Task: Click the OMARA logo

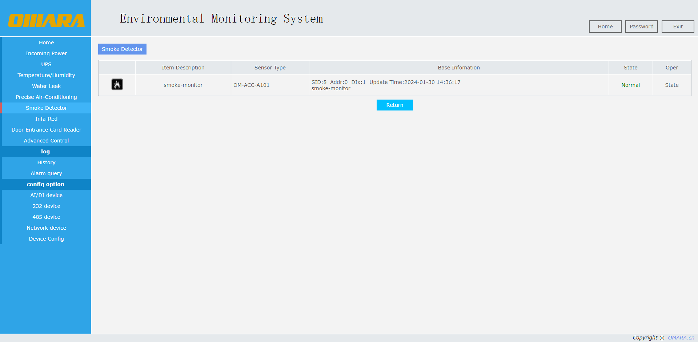Action: [x=46, y=20]
